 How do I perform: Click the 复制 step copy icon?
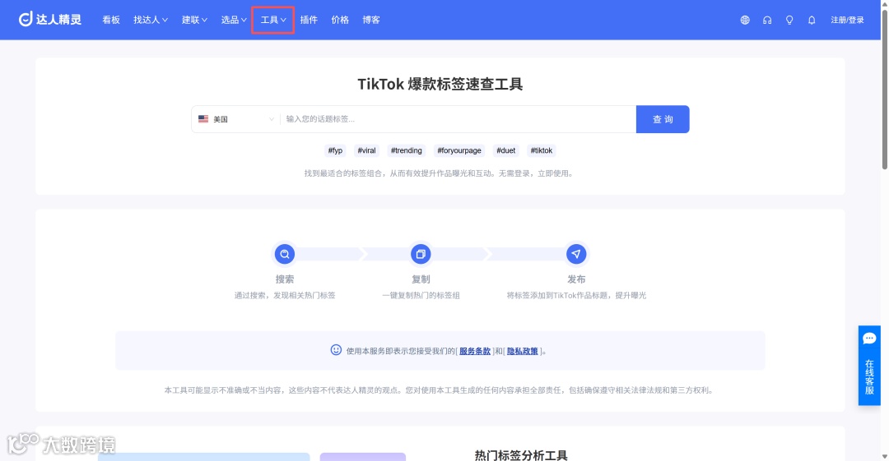pos(421,254)
